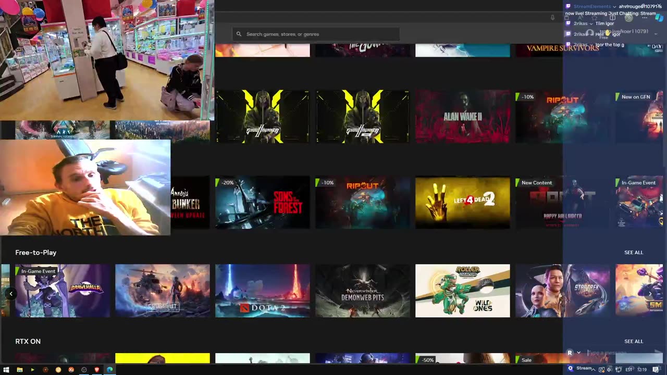This screenshot has height=375, width=667.
Task: Open first Ghostrunner tile below search bar
Action: pyautogui.click(x=263, y=117)
